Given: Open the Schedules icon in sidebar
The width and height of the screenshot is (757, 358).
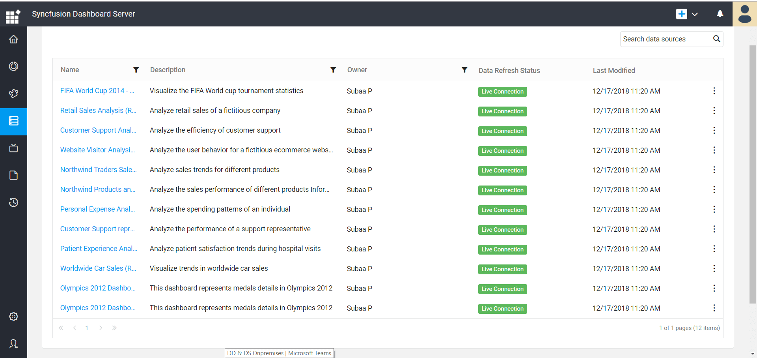Looking at the screenshot, I should 13,202.
